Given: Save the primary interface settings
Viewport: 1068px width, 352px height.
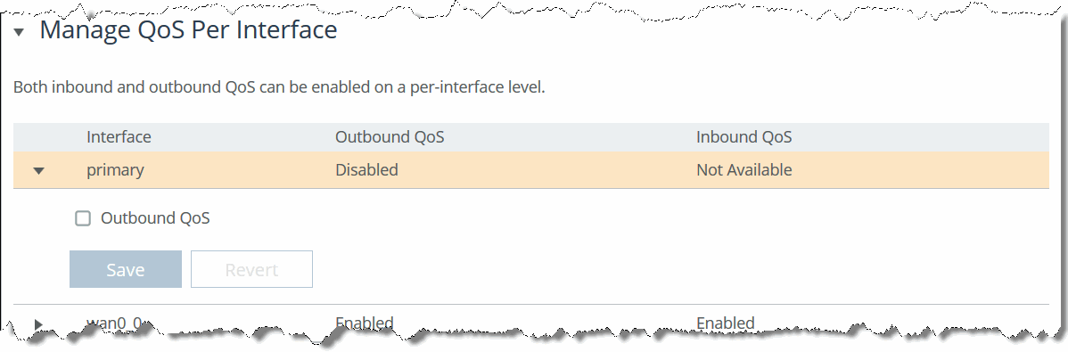Looking at the screenshot, I should pyautogui.click(x=126, y=269).
